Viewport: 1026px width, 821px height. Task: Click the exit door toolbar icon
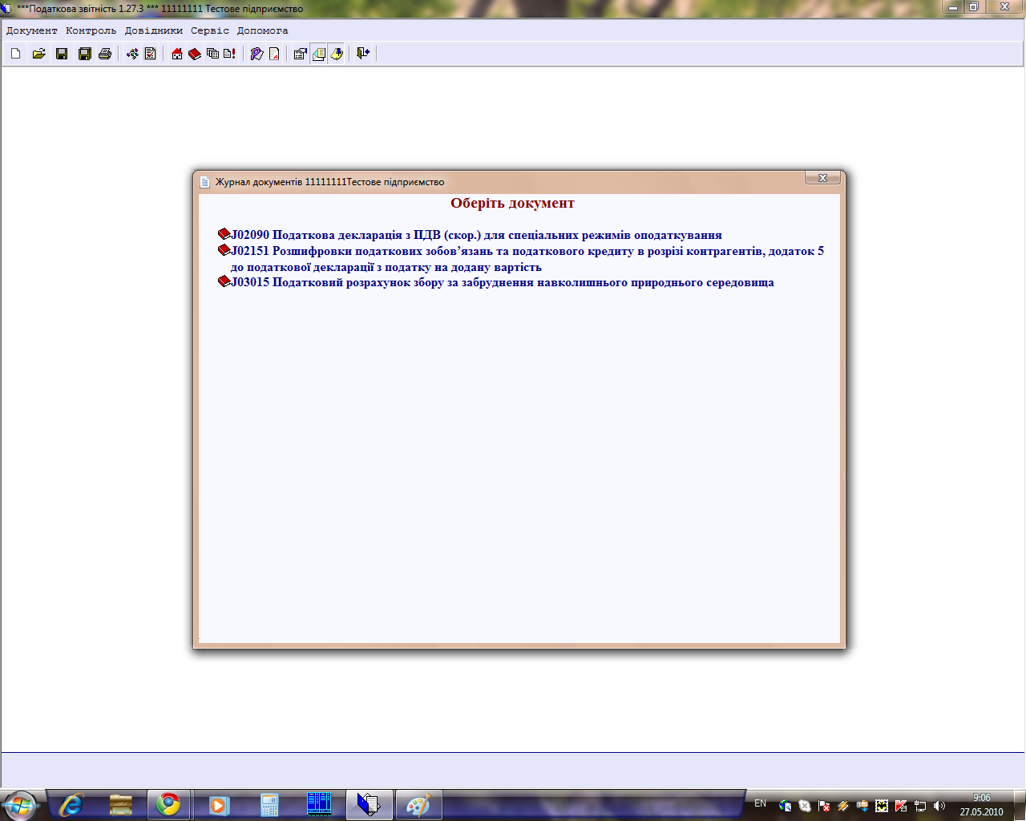point(363,54)
